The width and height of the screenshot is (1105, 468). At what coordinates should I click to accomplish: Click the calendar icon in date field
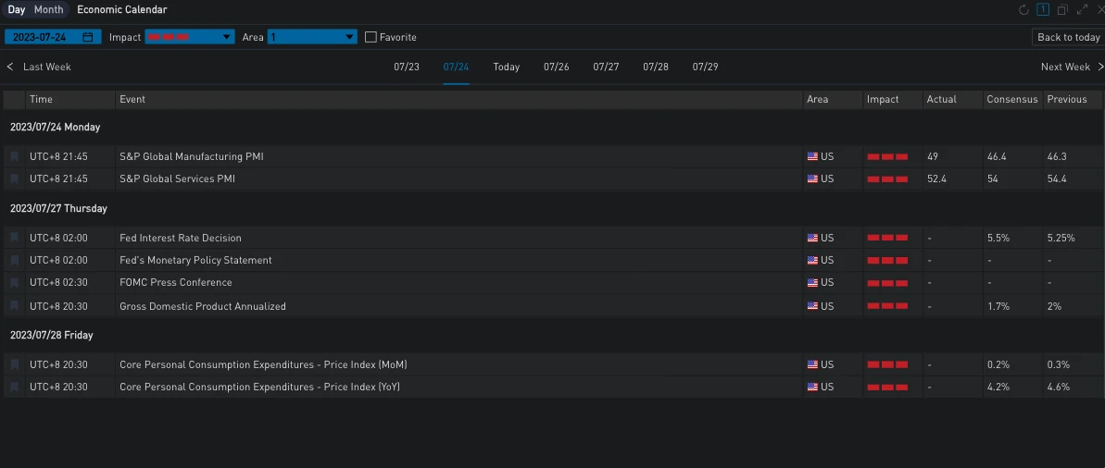pos(88,37)
